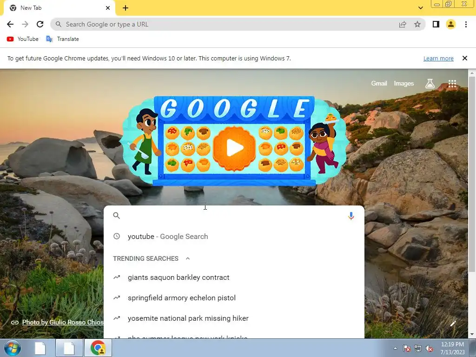Open photo credit Giulio Rosso Chioso link
The image size is (476, 357).
tap(63, 323)
